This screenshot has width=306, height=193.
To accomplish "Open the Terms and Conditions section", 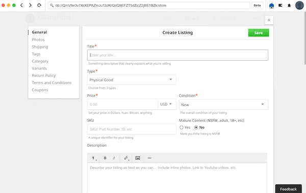I will pyautogui.click(x=52, y=82).
